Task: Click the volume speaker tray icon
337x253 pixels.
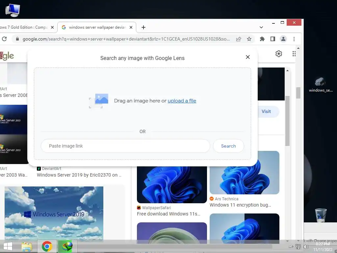Action: pos(306,246)
